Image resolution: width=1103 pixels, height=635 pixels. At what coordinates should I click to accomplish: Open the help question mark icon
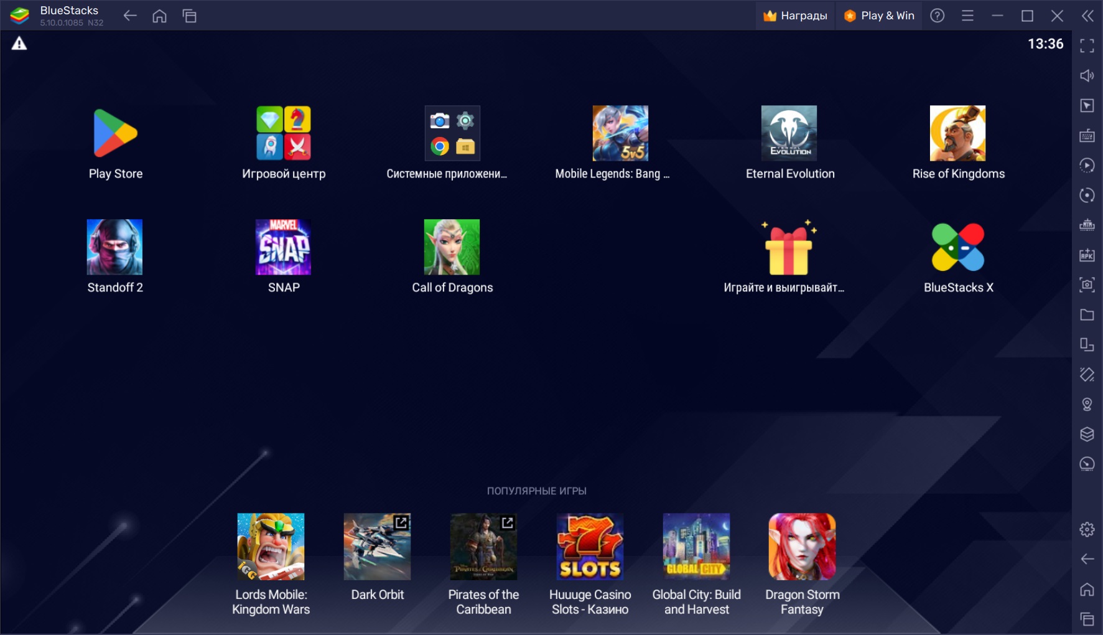(x=937, y=16)
